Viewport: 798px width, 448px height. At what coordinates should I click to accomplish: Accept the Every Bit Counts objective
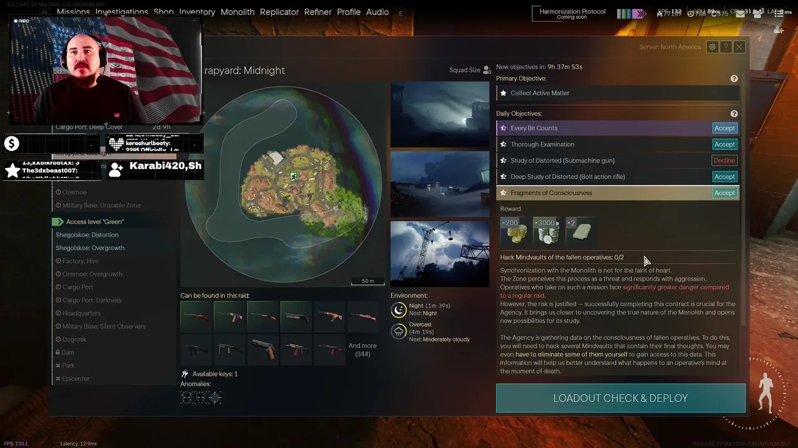tap(724, 128)
